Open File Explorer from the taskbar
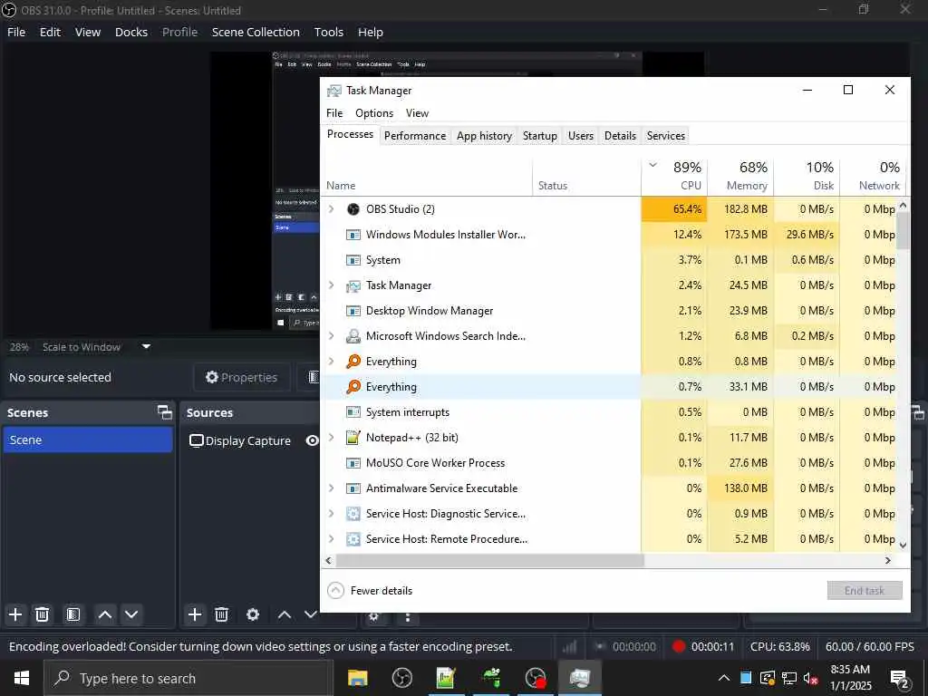The width and height of the screenshot is (928, 696). pos(357,678)
